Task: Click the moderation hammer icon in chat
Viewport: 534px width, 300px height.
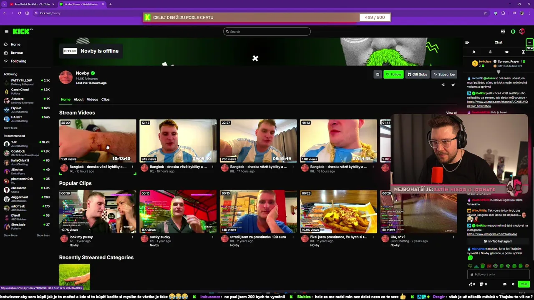Action: click(474, 52)
